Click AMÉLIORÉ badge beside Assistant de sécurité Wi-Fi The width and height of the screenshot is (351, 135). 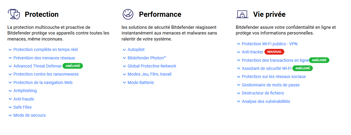[303, 68]
